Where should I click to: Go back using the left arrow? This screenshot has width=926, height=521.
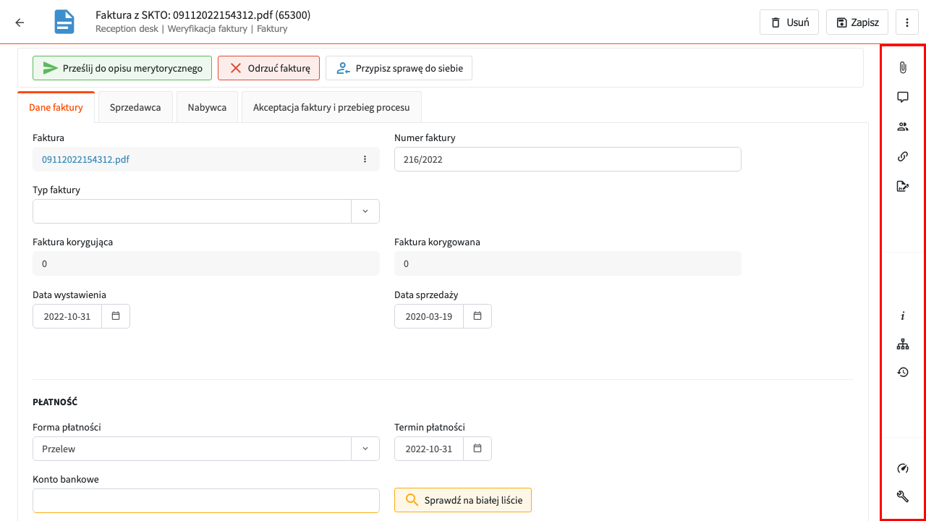(20, 22)
